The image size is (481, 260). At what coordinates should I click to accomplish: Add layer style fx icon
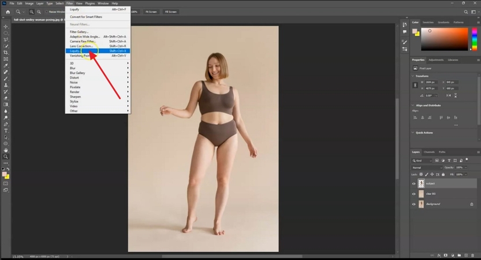click(439, 255)
